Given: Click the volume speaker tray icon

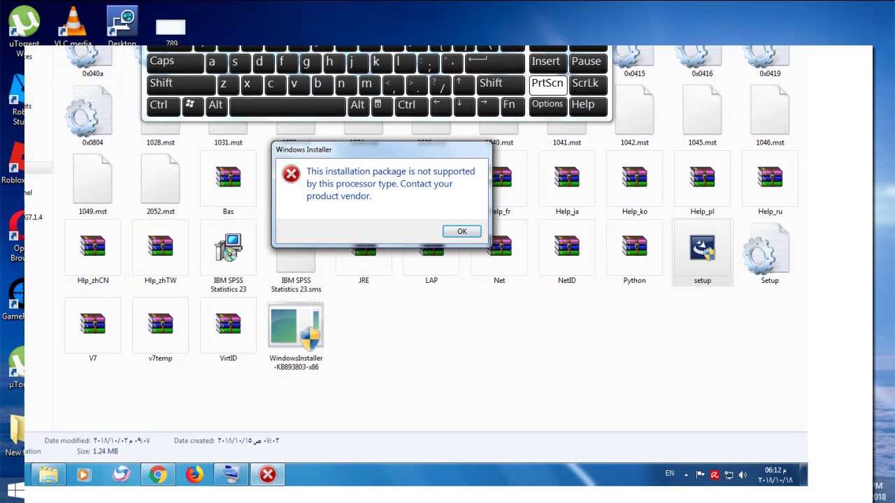Looking at the screenshot, I should 743,475.
